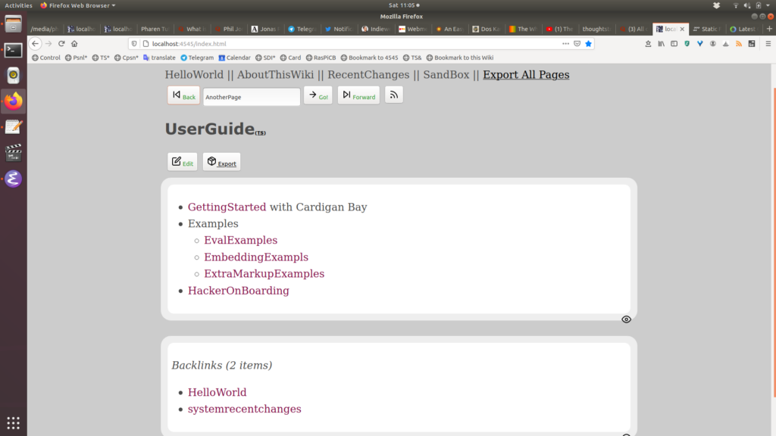Open the EmbeddingExampls link
The height and width of the screenshot is (436, 776).
click(x=256, y=257)
